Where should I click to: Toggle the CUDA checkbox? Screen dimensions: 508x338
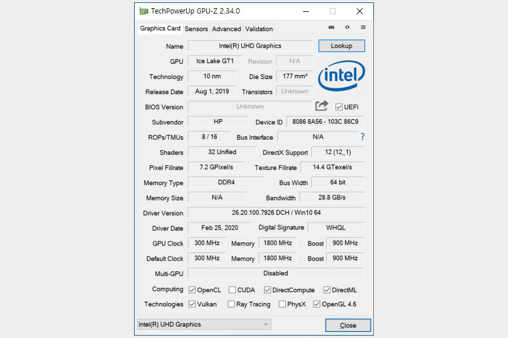tap(232, 290)
